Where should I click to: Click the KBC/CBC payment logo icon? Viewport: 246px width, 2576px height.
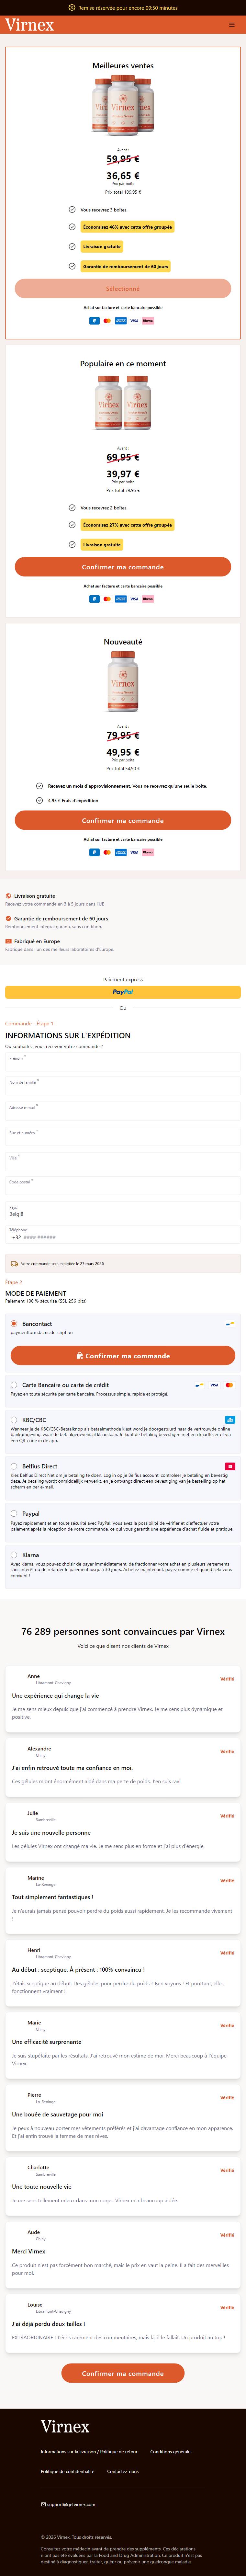point(230,1419)
